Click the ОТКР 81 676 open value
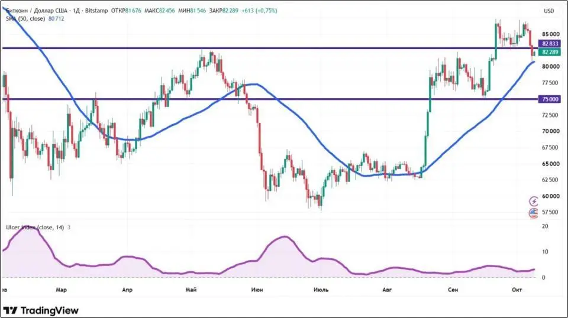This screenshot has height=318, width=568. pos(126,11)
